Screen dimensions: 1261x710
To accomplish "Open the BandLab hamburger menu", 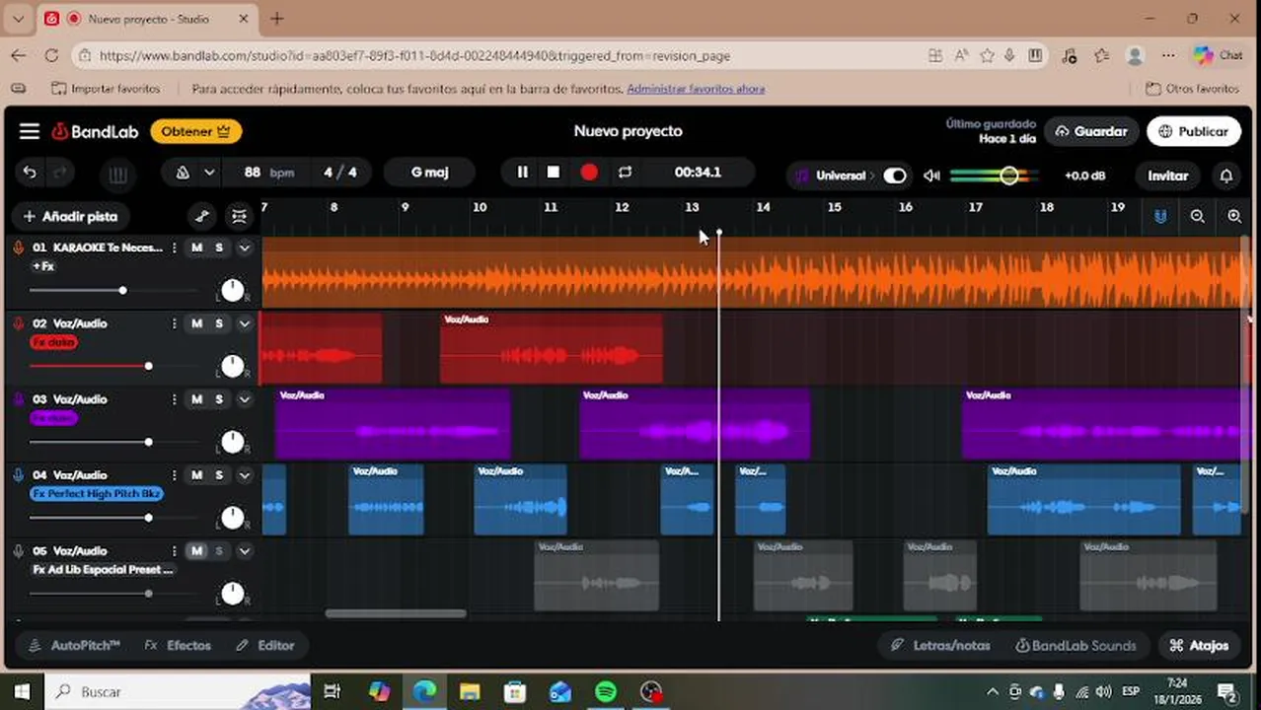I will (30, 131).
